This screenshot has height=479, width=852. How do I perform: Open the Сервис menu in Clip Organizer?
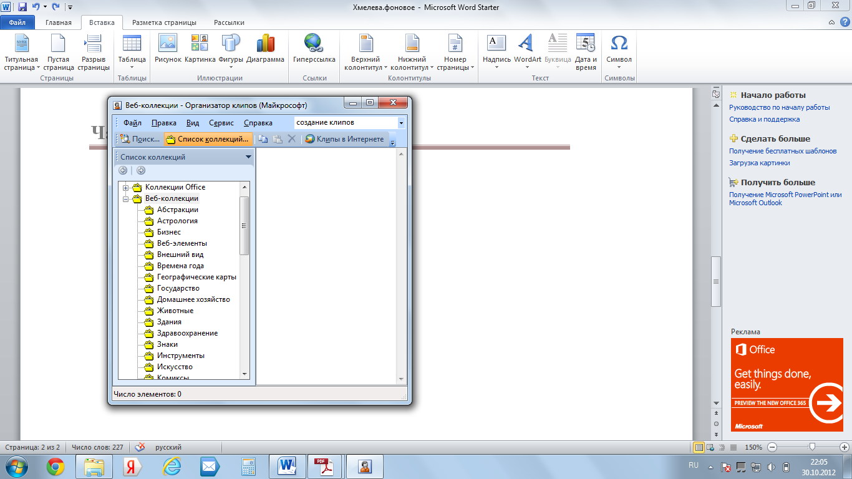click(221, 123)
